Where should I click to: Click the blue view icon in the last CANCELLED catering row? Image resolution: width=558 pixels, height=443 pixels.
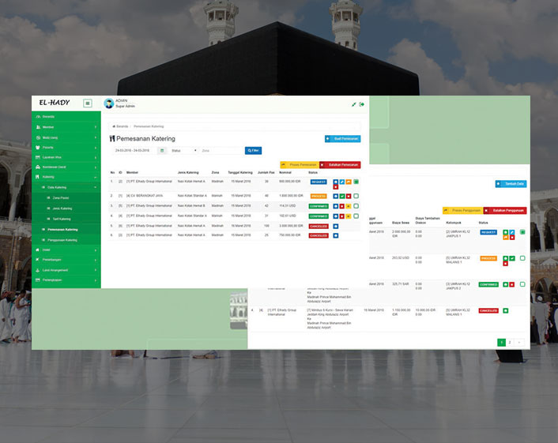[335, 235]
